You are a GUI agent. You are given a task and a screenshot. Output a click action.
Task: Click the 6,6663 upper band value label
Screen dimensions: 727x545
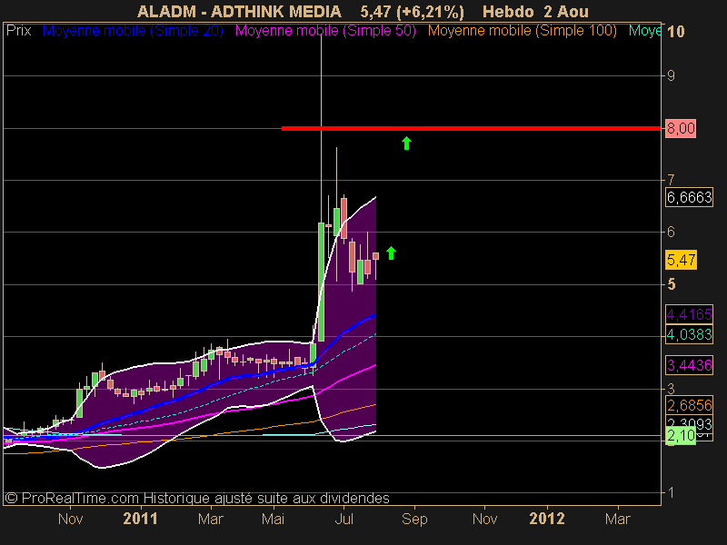point(690,197)
